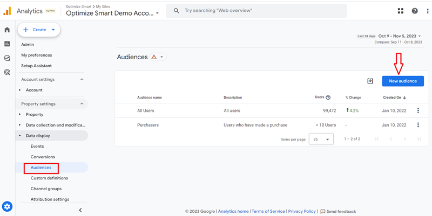Image resolution: width=432 pixels, height=216 pixels.
Task: Click the Description column header
Action: 233,97
